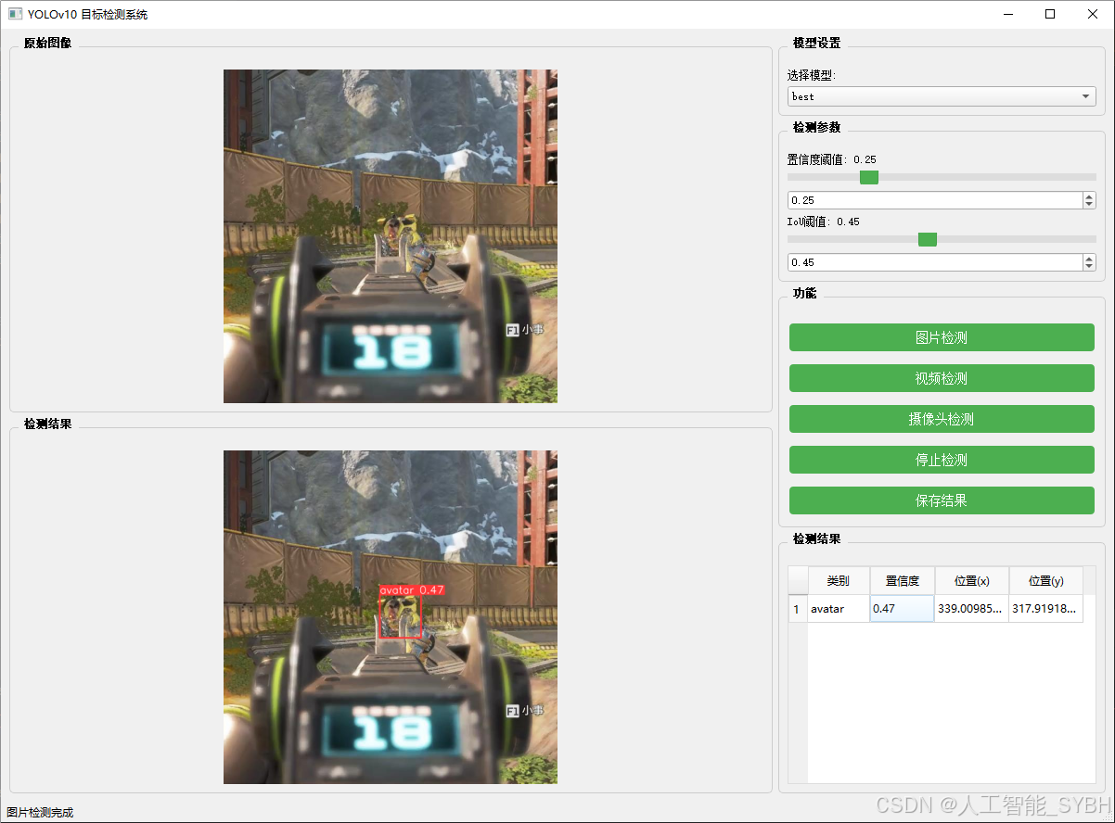
Task: Click the 0.47 confidence cell
Action: pos(903,609)
